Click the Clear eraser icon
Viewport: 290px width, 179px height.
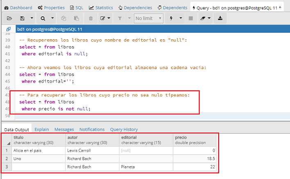(x=203, y=18)
